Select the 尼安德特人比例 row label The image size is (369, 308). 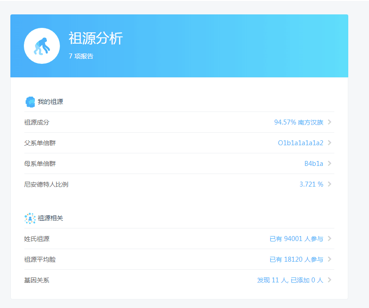pyautogui.click(x=46, y=184)
